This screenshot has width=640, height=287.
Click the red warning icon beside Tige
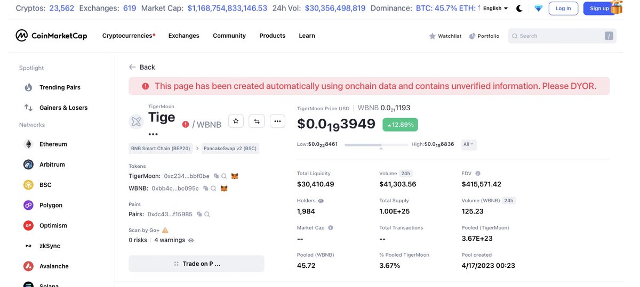186,124
